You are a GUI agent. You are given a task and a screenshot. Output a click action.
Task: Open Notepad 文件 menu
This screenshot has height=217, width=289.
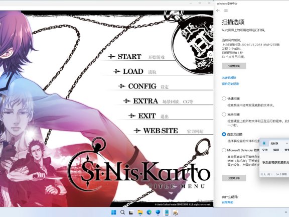[265, 150]
